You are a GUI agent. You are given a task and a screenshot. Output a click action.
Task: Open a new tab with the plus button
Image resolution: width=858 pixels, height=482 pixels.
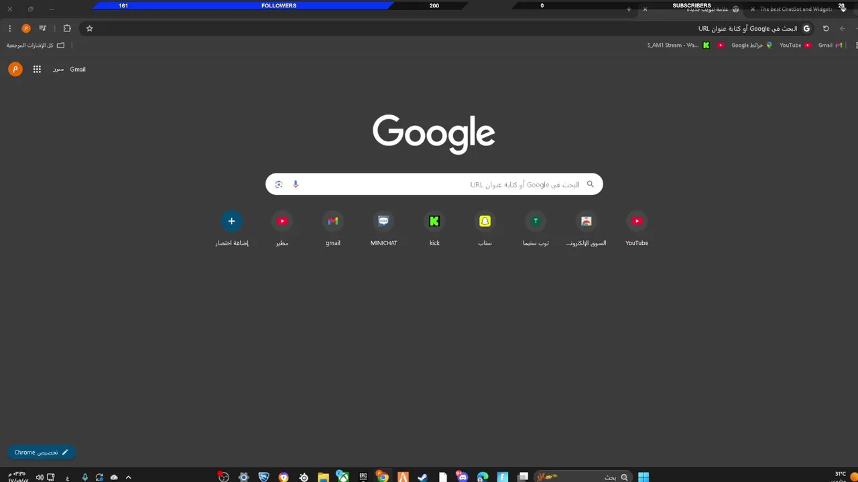tap(629, 9)
